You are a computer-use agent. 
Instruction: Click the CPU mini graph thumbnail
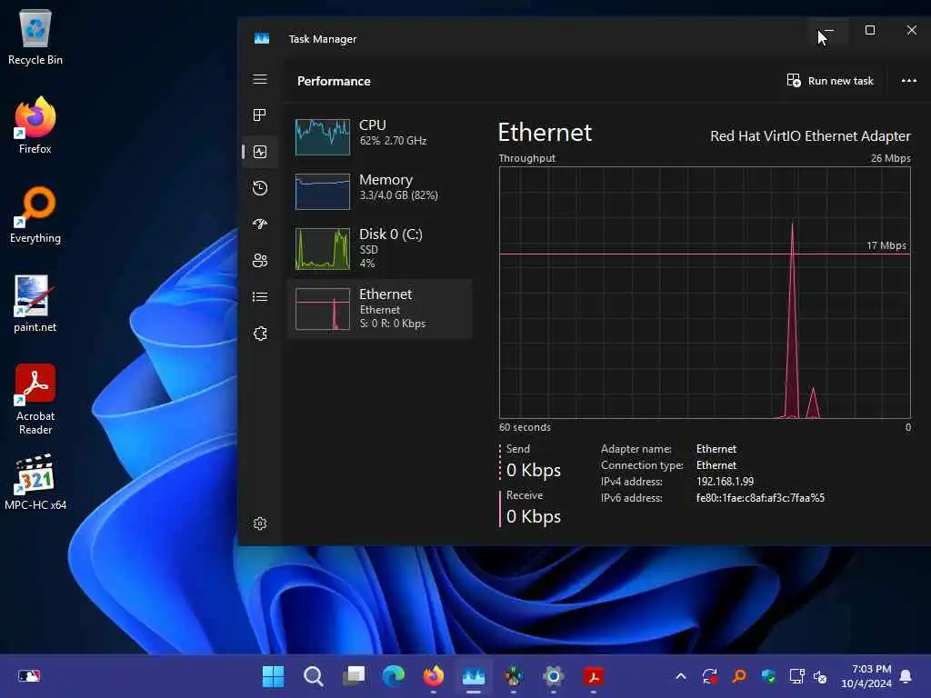pos(323,137)
